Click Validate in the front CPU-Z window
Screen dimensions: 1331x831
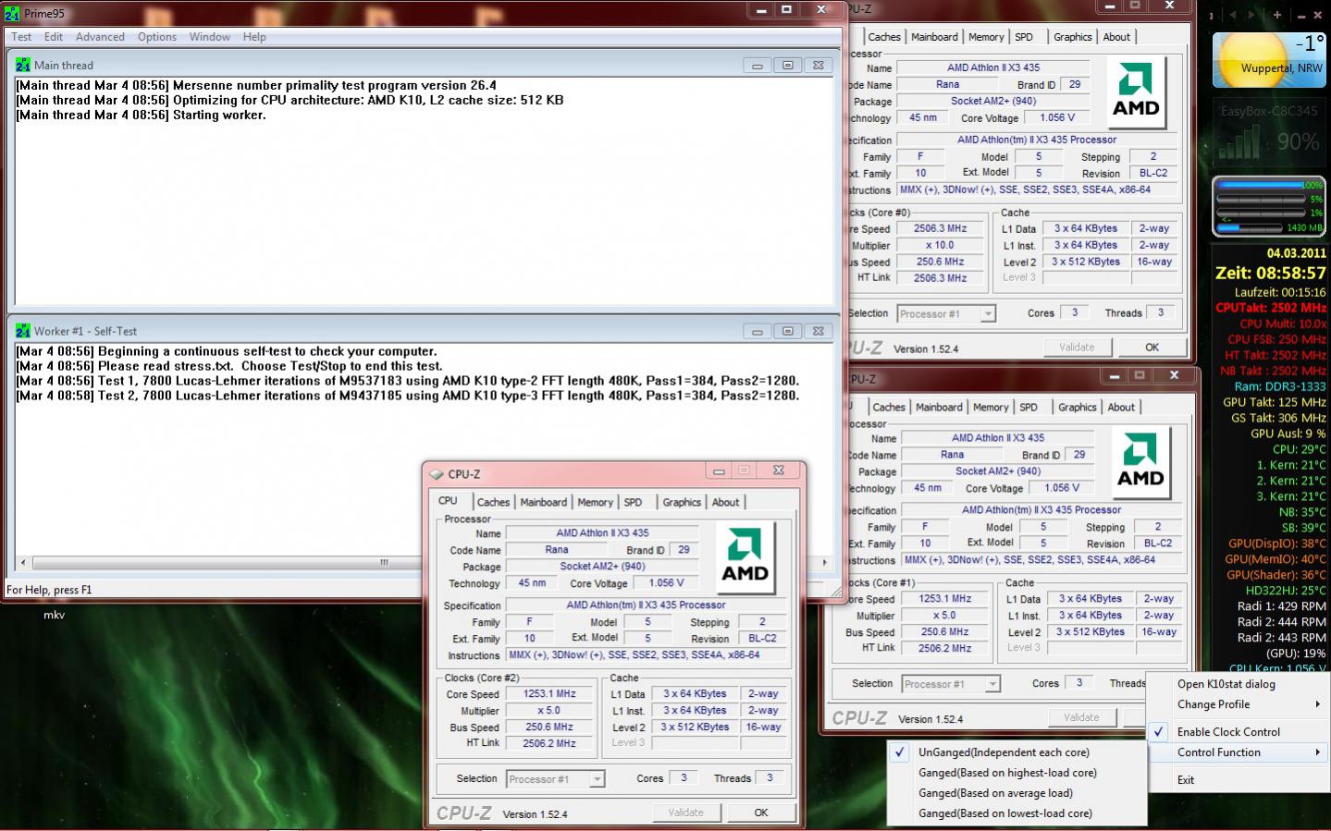685,813
